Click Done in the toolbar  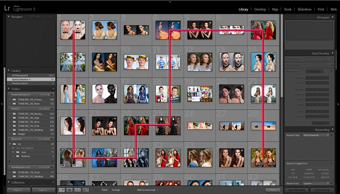pyautogui.click(x=272, y=190)
